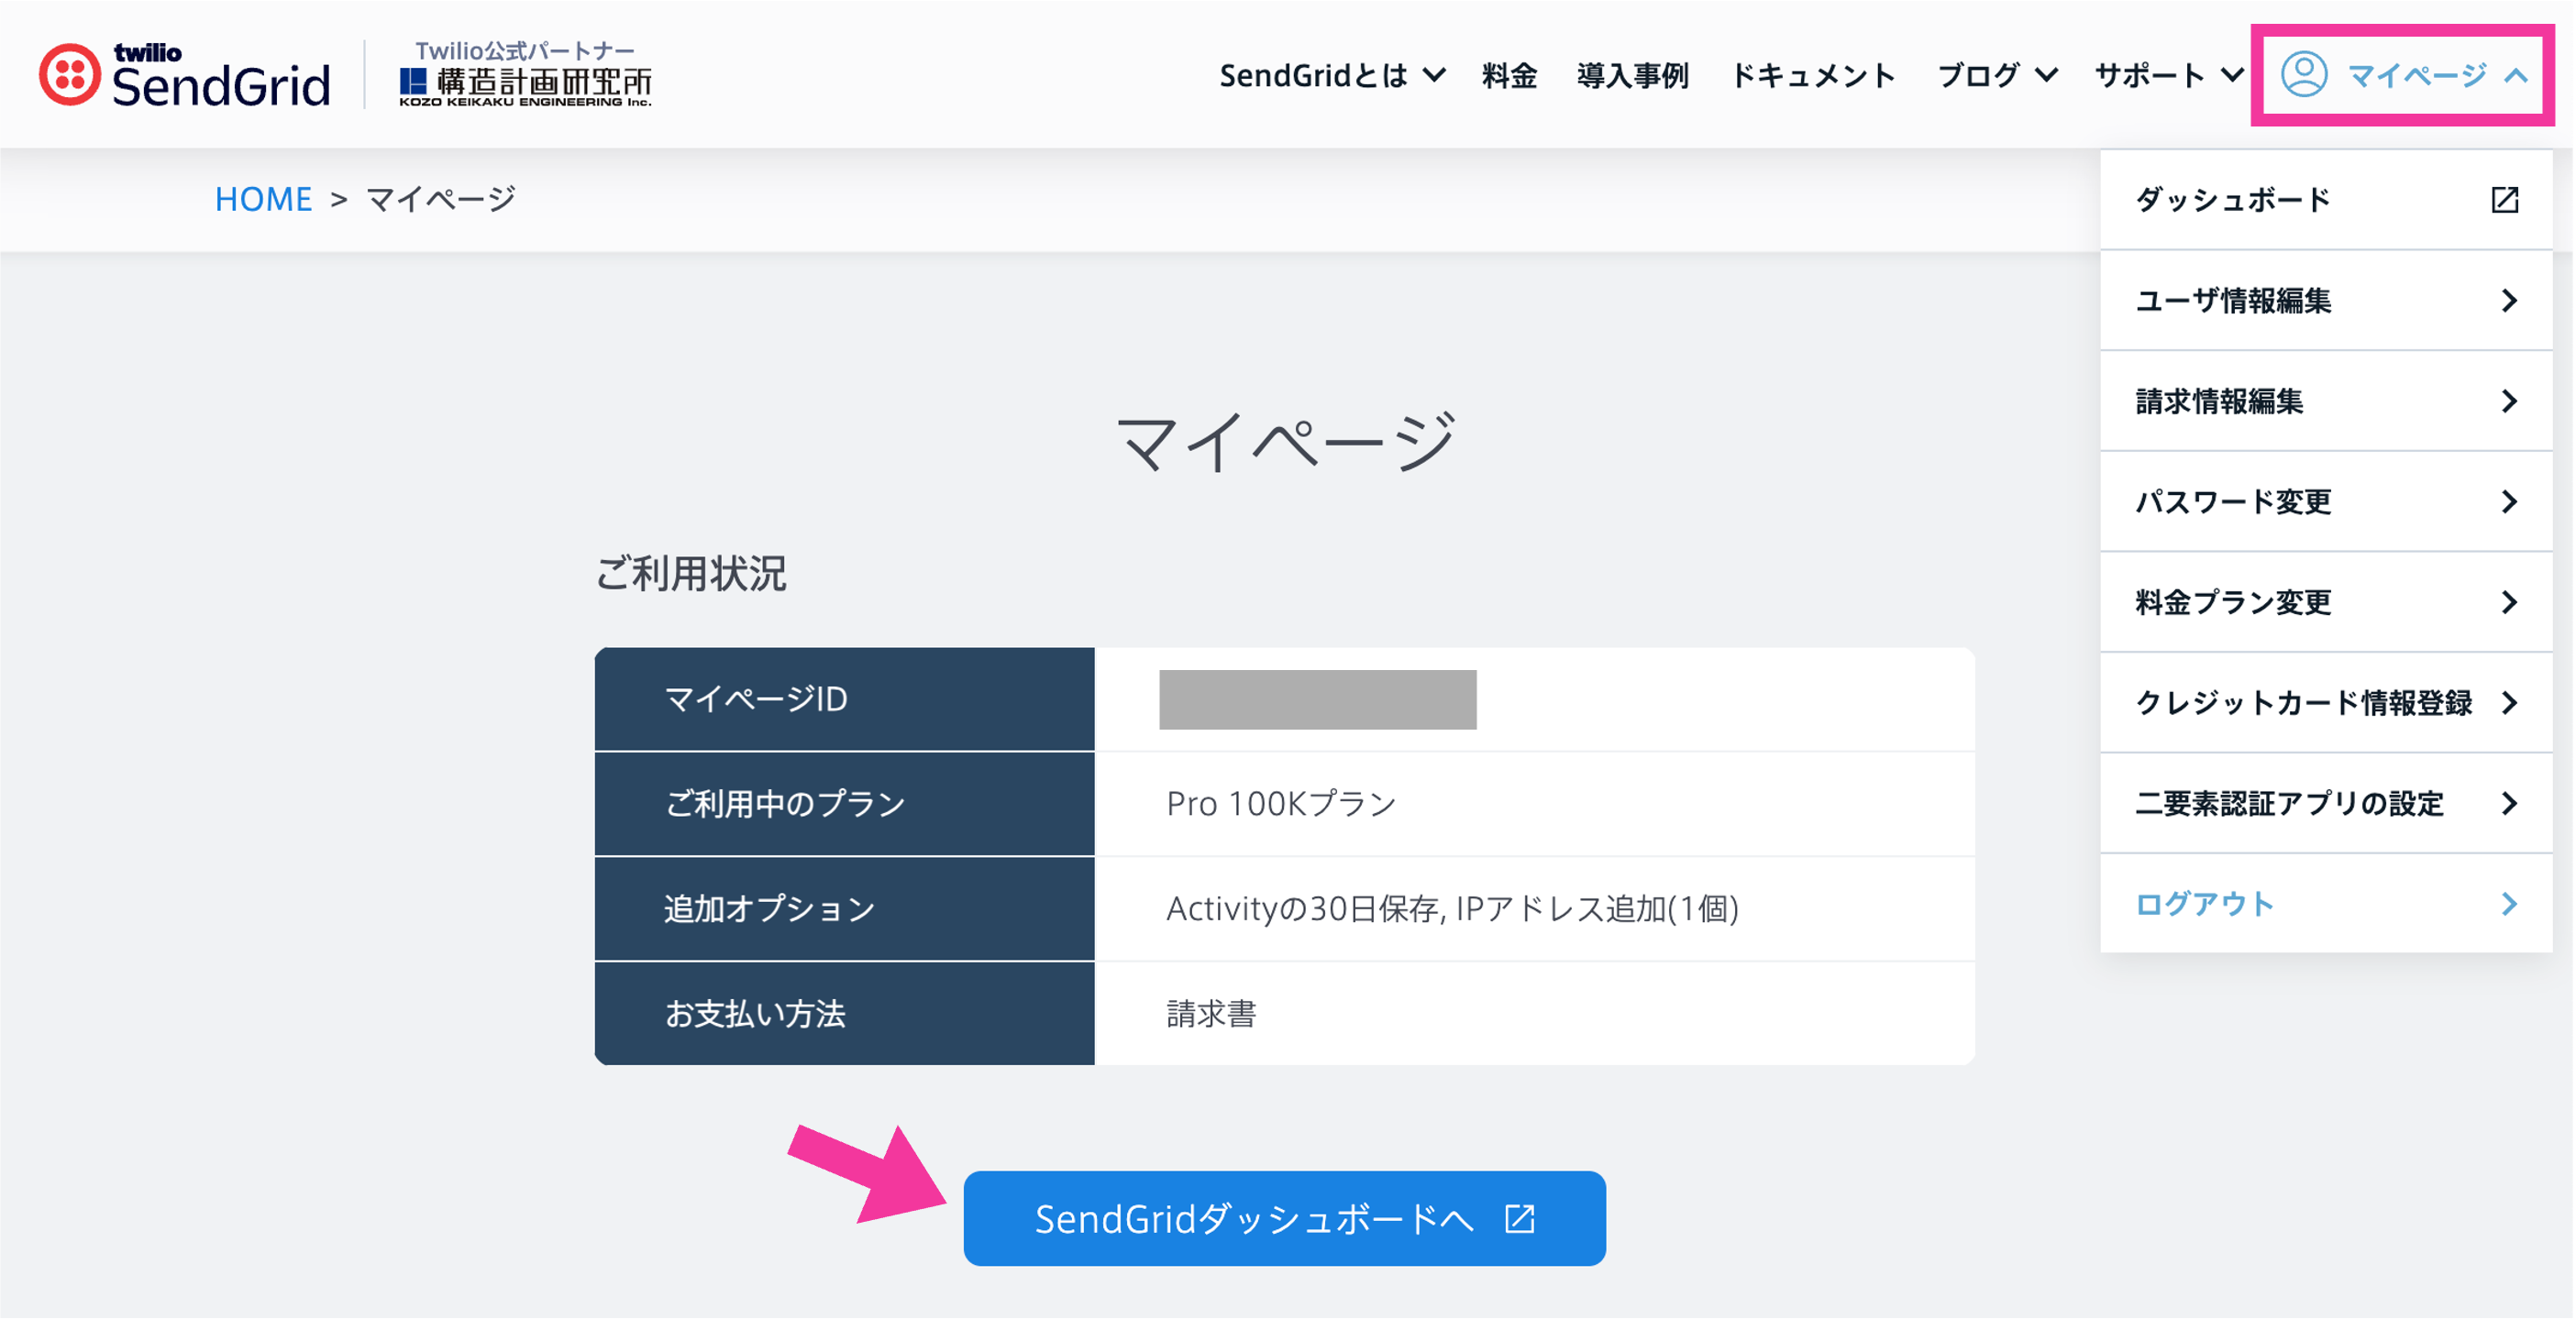
Task: Click the external link icon beside ダッシュボード
Action: [2506, 200]
